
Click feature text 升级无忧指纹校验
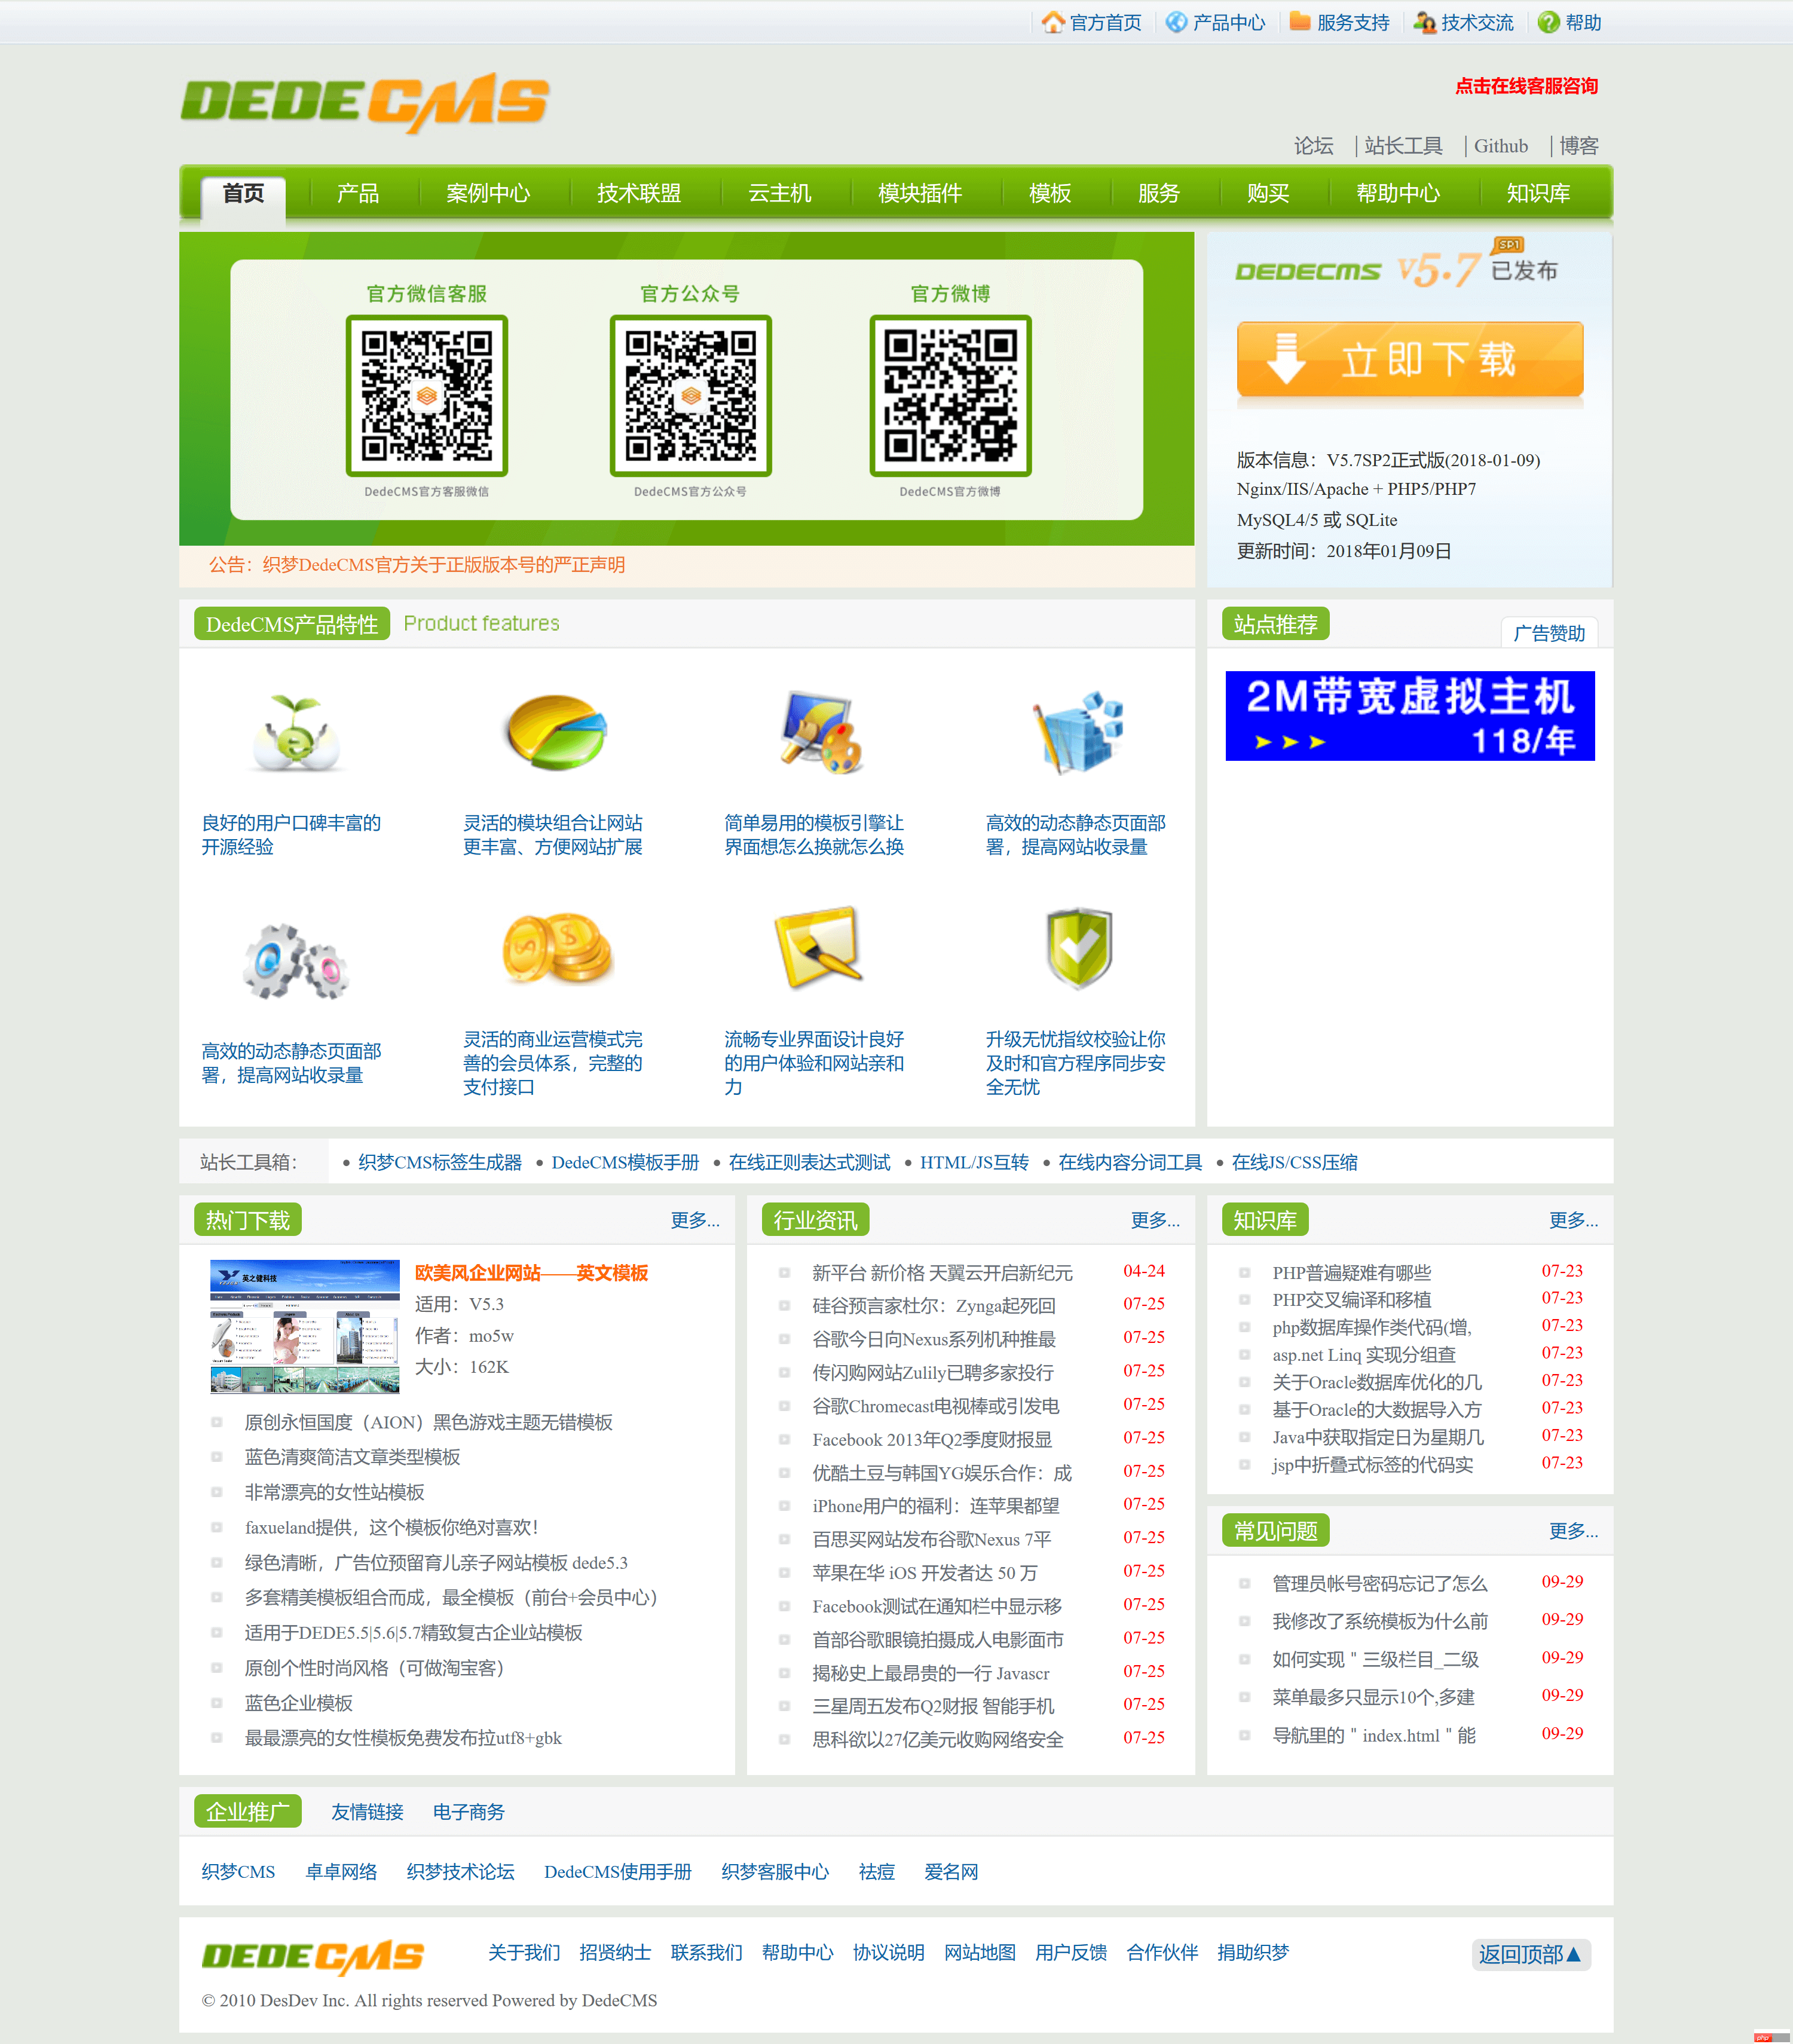[1075, 1063]
